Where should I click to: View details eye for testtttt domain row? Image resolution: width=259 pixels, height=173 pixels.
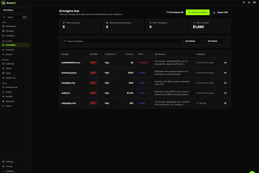tap(225, 63)
